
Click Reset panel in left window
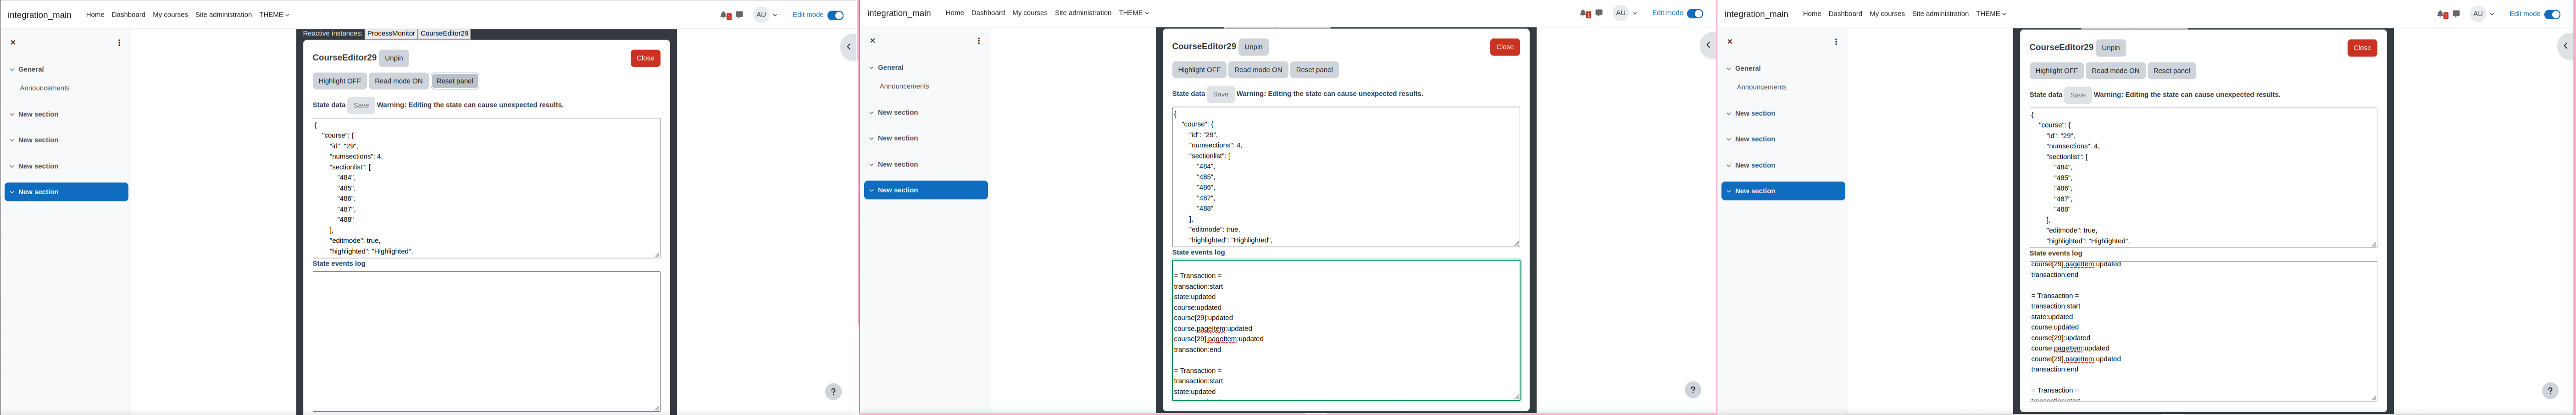click(x=455, y=81)
